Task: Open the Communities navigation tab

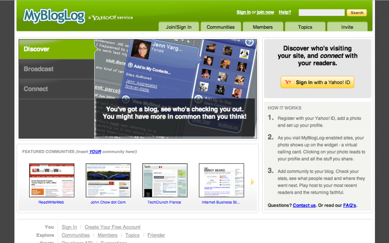Action: pyautogui.click(x=221, y=27)
